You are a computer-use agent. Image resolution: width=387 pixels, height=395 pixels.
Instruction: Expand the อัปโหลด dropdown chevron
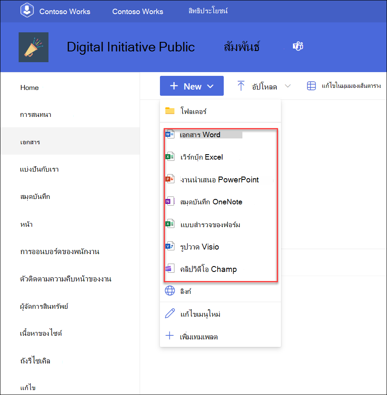point(288,86)
